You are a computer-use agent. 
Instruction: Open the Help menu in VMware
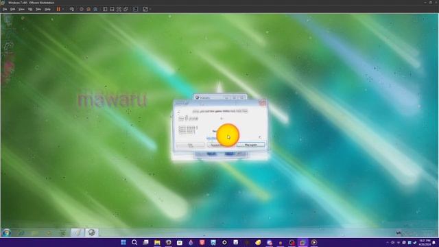click(47, 9)
